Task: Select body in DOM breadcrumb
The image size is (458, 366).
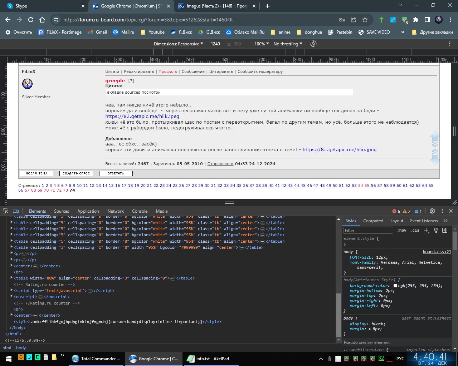Action: (21, 348)
